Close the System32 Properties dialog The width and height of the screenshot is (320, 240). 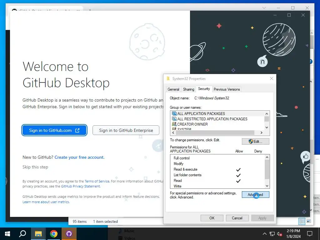click(x=272, y=78)
